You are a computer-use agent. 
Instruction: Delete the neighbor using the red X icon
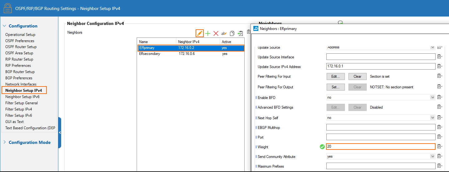(216, 33)
